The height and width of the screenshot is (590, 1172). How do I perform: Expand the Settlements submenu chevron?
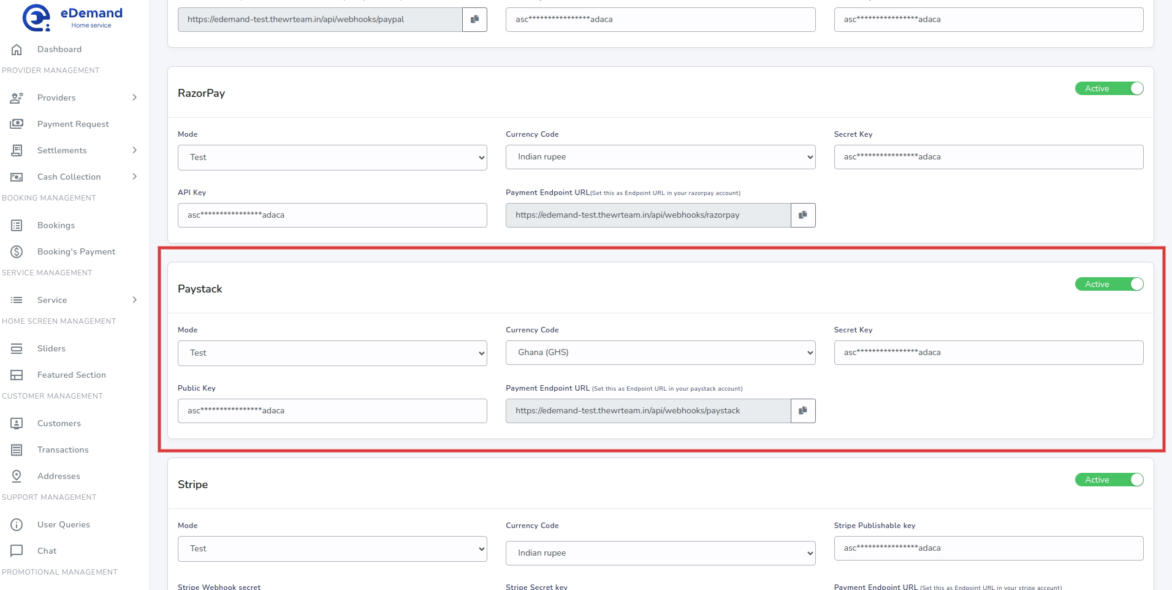coord(135,150)
